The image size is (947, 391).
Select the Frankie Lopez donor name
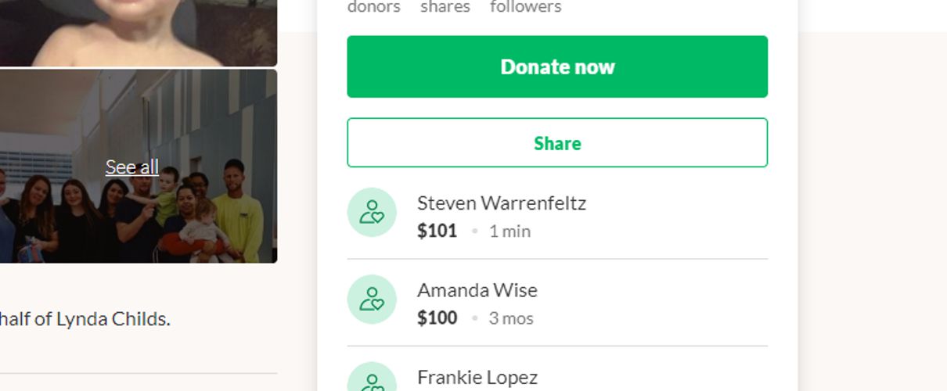pos(477,377)
